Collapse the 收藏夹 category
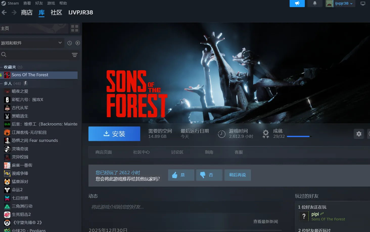This screenshot has width=370, height=232. [2, 67]
